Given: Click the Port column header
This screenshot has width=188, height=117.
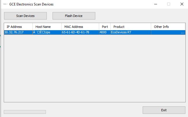Looking at the screenshot, I should point(105,27).
